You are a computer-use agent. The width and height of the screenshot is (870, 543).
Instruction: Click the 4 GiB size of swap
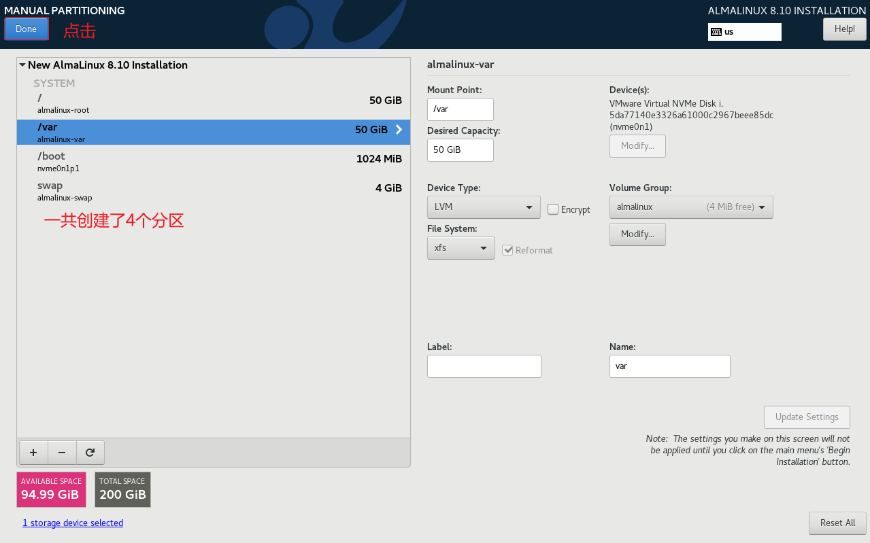[x=388, y=188]
